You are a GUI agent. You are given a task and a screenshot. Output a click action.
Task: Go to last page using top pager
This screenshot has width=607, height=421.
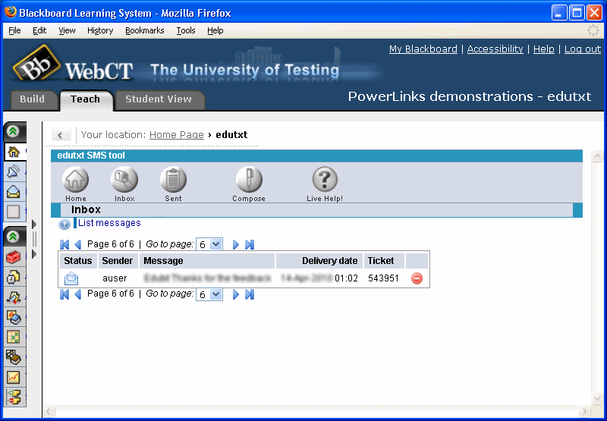pyautogui.click(x=250, y=244)
